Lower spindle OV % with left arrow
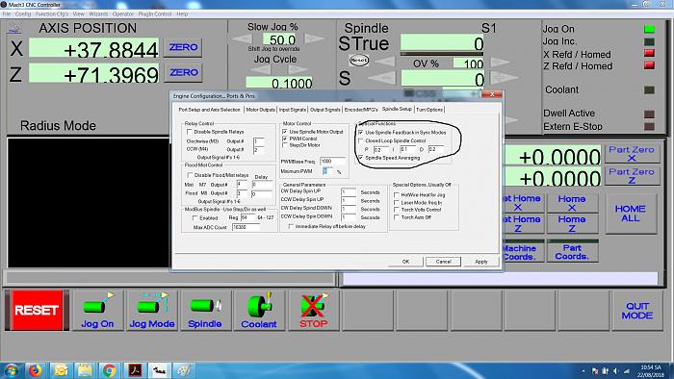 385,62
